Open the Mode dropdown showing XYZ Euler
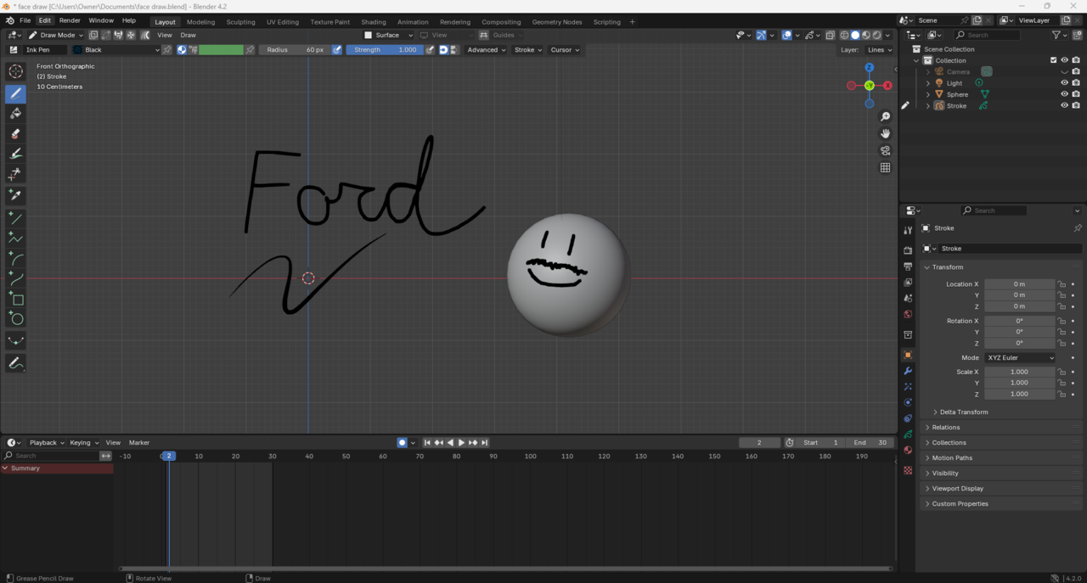The height and width of the screenshot is (583, 1087). tap(1021, 357)
